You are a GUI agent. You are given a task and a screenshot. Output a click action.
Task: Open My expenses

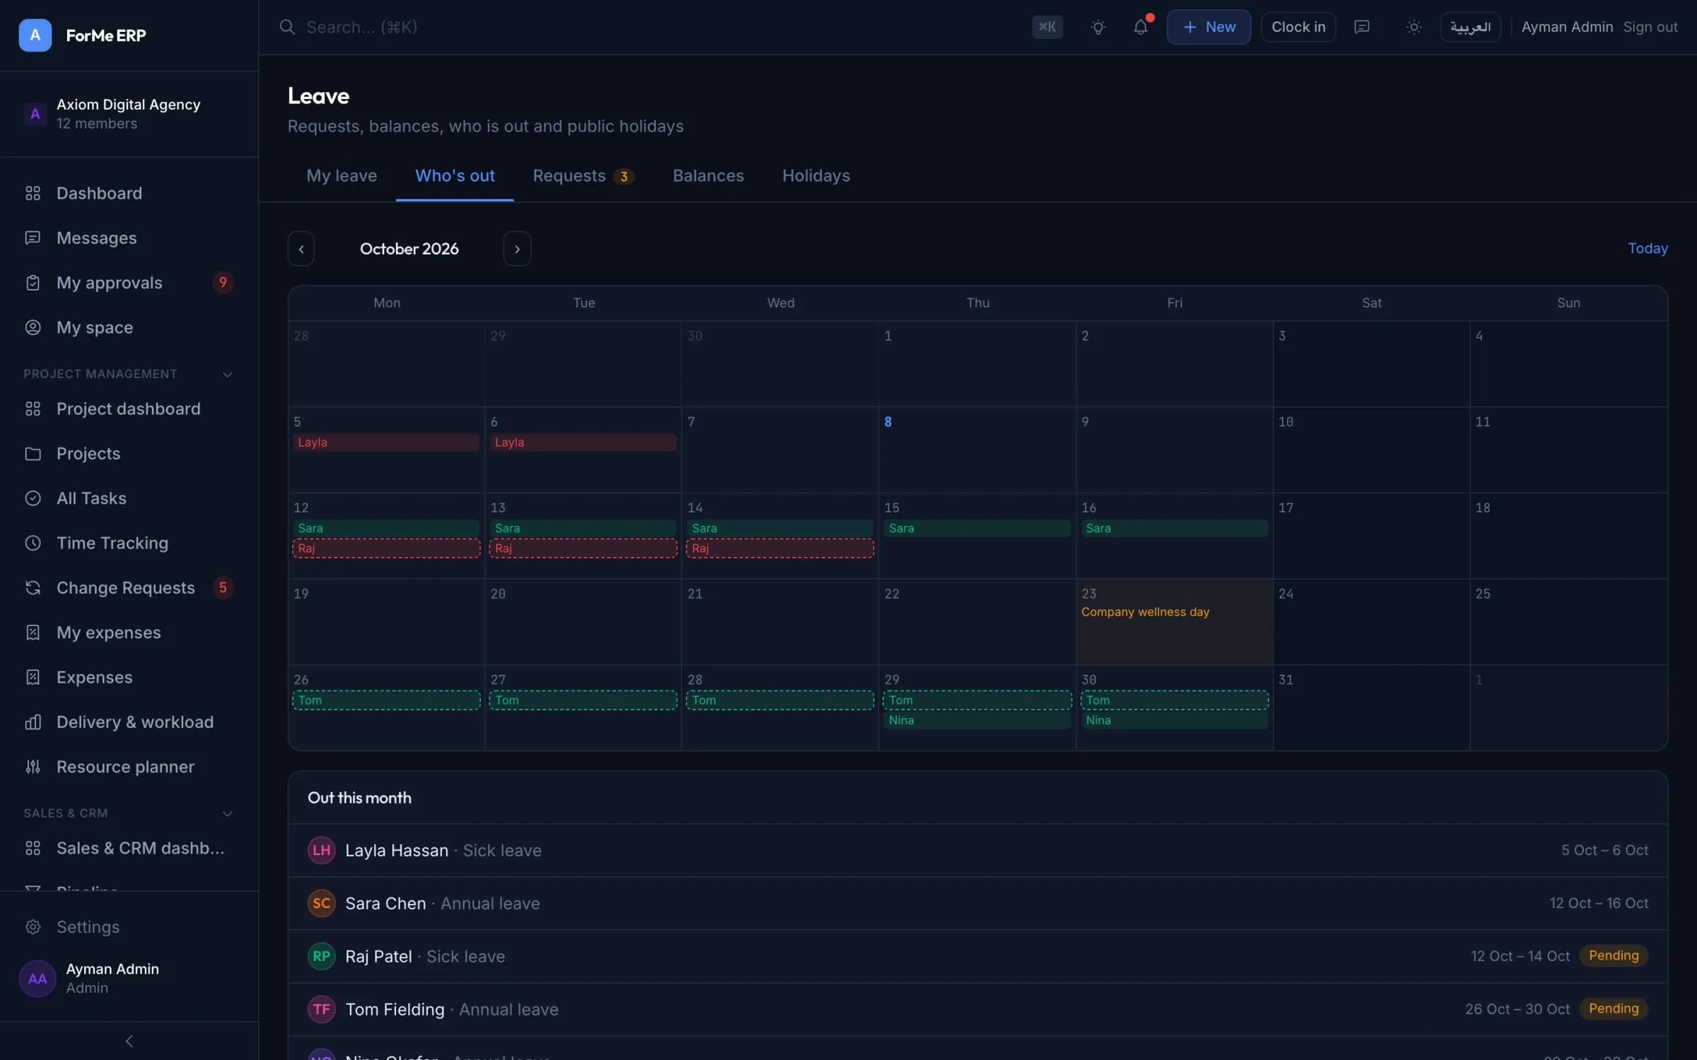(129, 632)
